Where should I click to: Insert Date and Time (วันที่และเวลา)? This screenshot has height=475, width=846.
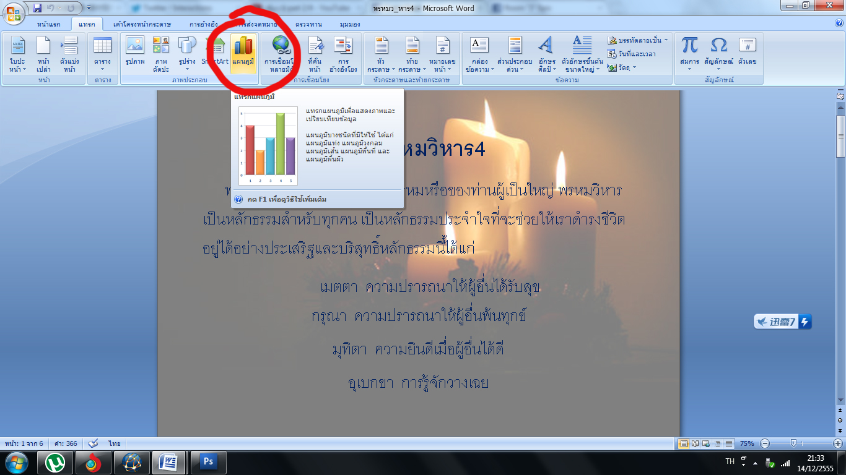631,54
